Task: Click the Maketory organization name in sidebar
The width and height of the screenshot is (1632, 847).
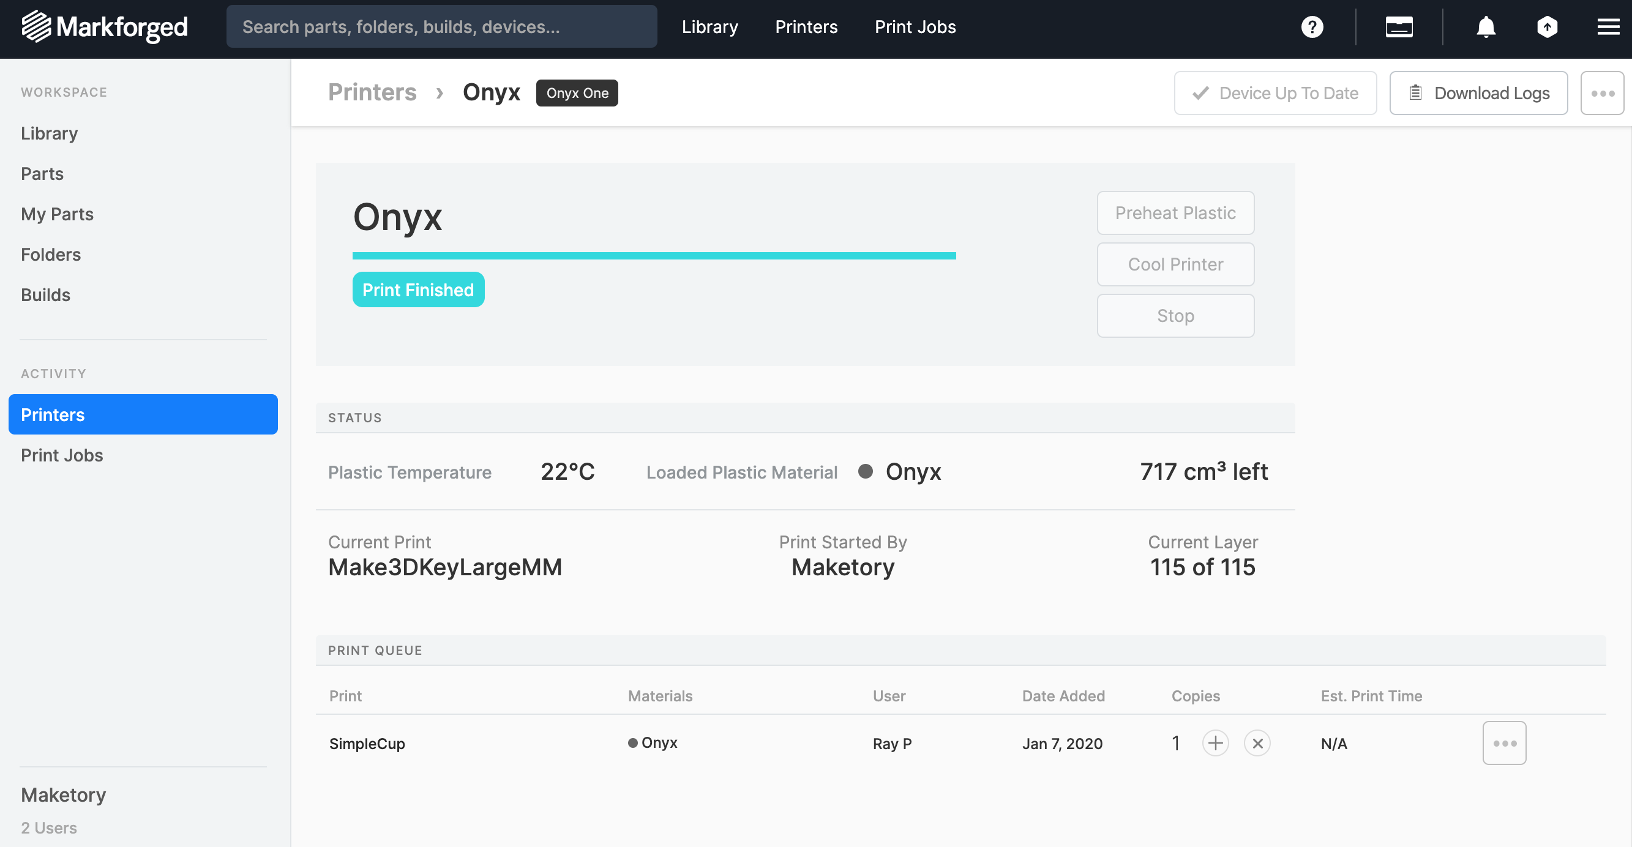Action: coord(63,795)
